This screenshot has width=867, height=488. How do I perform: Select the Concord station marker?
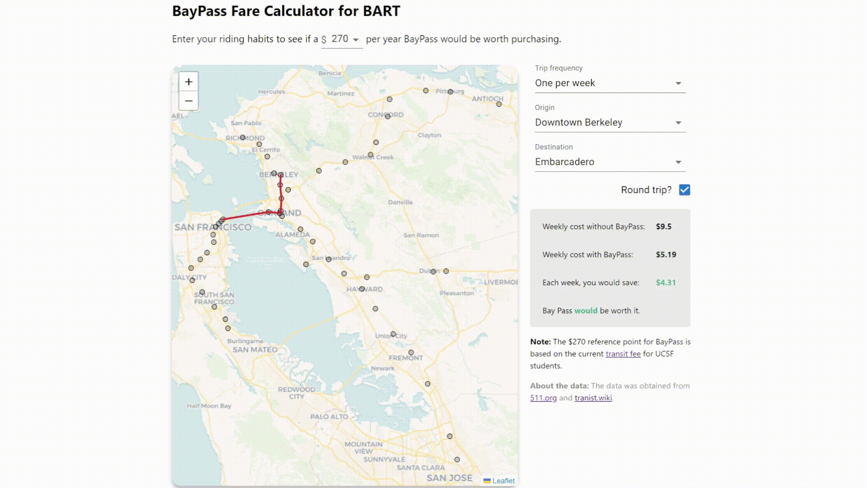click(x=387, y=116)
